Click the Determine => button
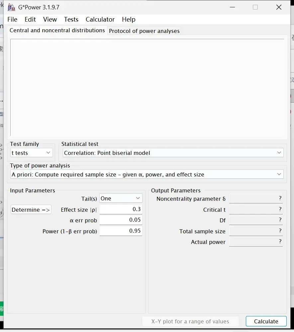294x332 pixels. click(x=31, y=210)
